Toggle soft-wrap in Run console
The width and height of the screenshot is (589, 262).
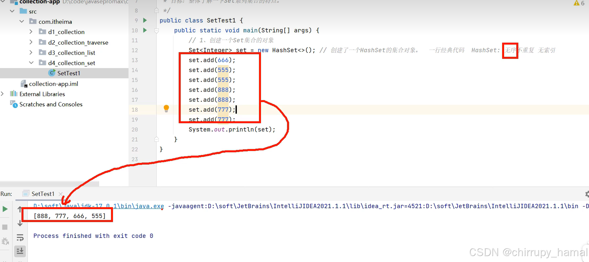click(20, 238)
